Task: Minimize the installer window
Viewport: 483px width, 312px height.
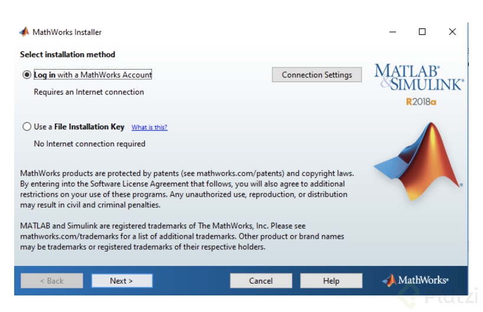Action: click(393, 32)
